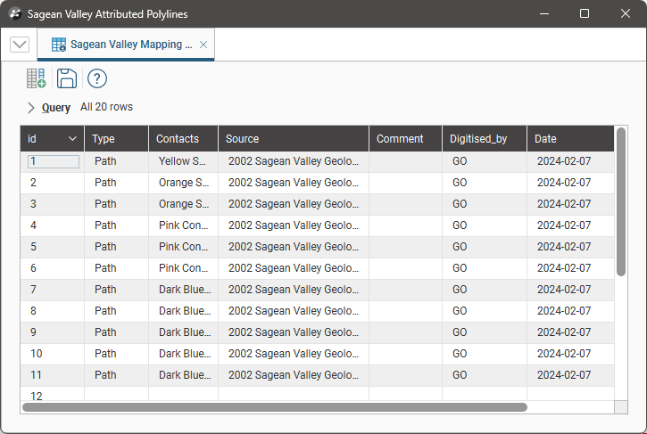647x434 pixels.
Task: Click the id cell of row 1
Action: pos(54,161)
